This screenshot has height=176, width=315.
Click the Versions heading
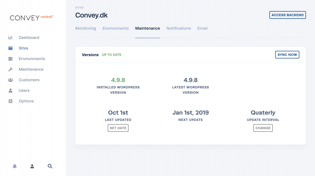click(90, 55)
